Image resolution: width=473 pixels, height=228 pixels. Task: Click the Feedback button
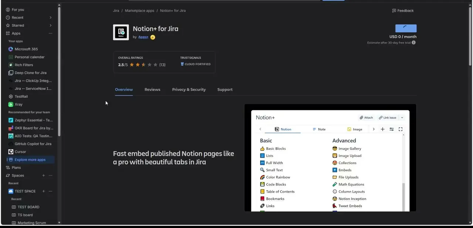tap(403, 11)
